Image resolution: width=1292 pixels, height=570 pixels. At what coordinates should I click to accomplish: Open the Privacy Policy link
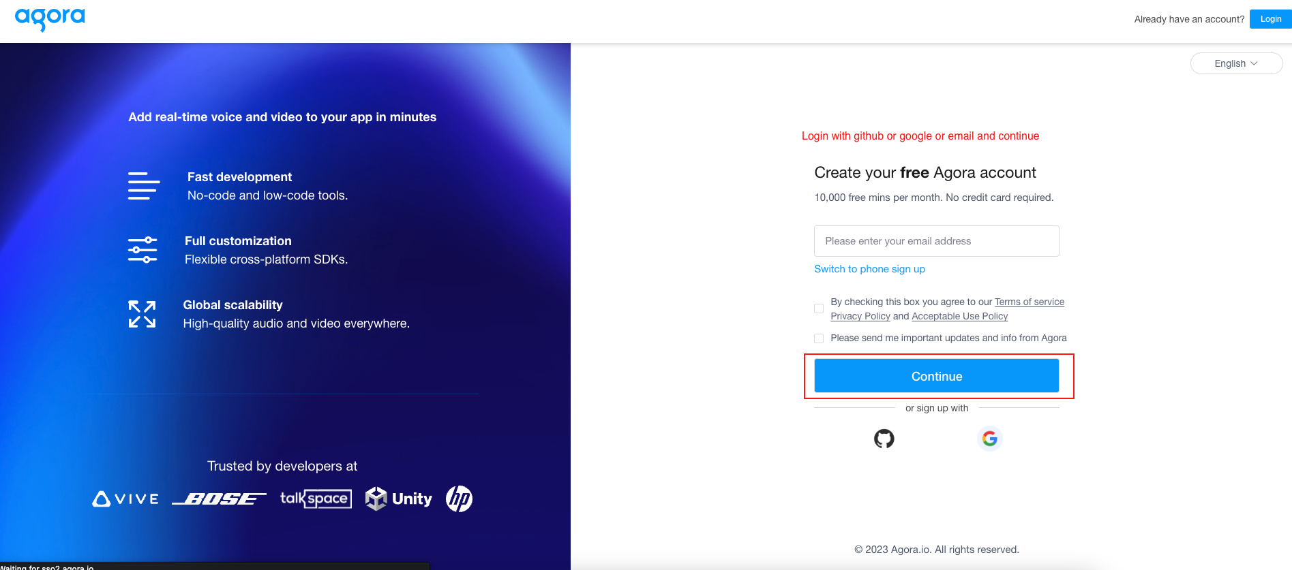point(860,316)
